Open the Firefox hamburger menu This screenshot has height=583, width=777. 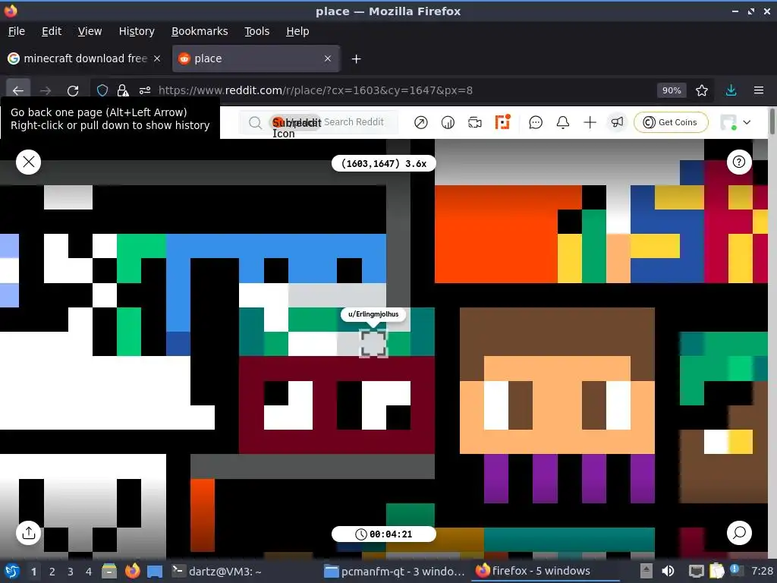pyautogui.click(x=758, y=90)
